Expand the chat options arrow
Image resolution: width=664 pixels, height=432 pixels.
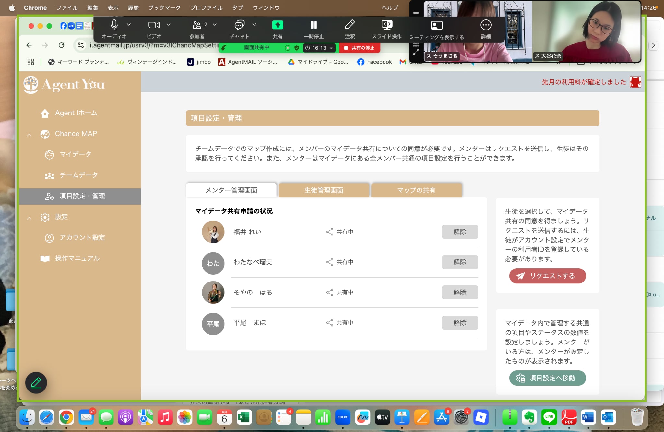[254, 24]
